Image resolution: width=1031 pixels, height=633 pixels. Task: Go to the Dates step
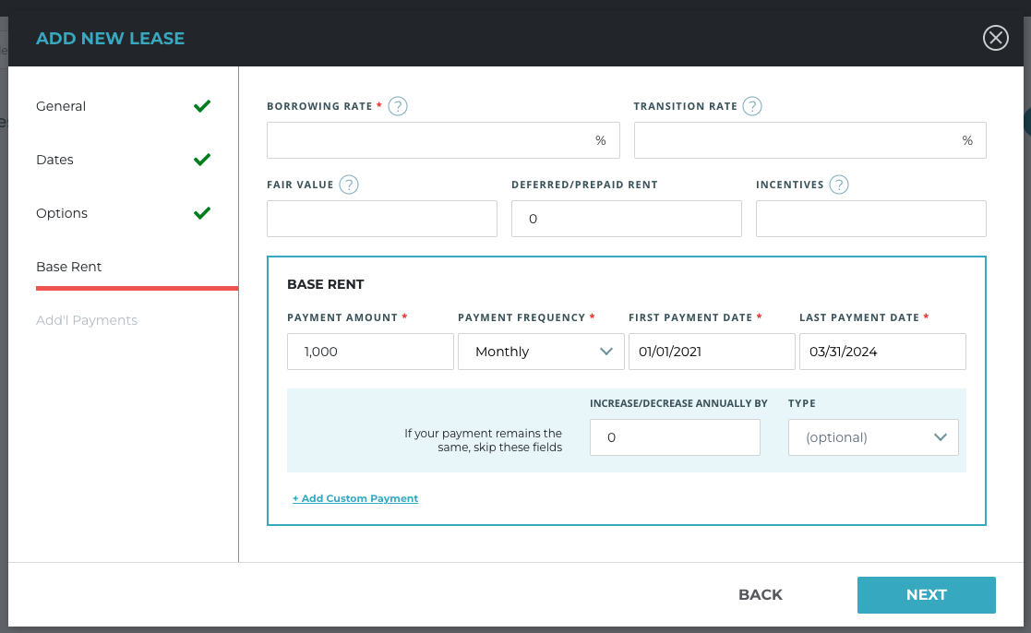[x=54, y=160]
